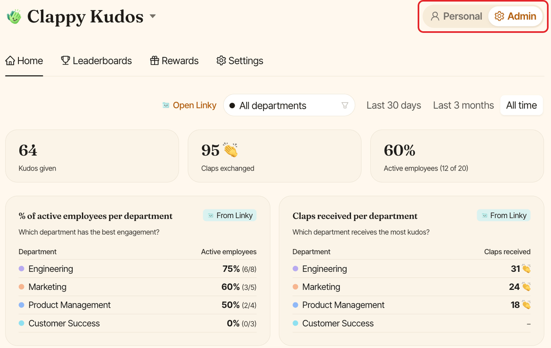
Task: Click the Clappy Kudos hand logo
Action: [x=14, y=17]
